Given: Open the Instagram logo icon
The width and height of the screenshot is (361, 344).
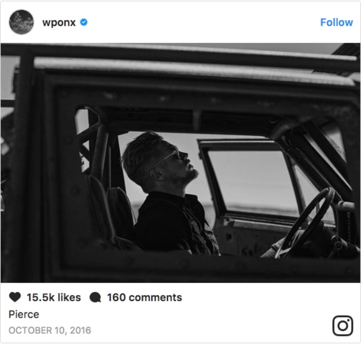Looking at the screenshot, I should tap(342, 326).
